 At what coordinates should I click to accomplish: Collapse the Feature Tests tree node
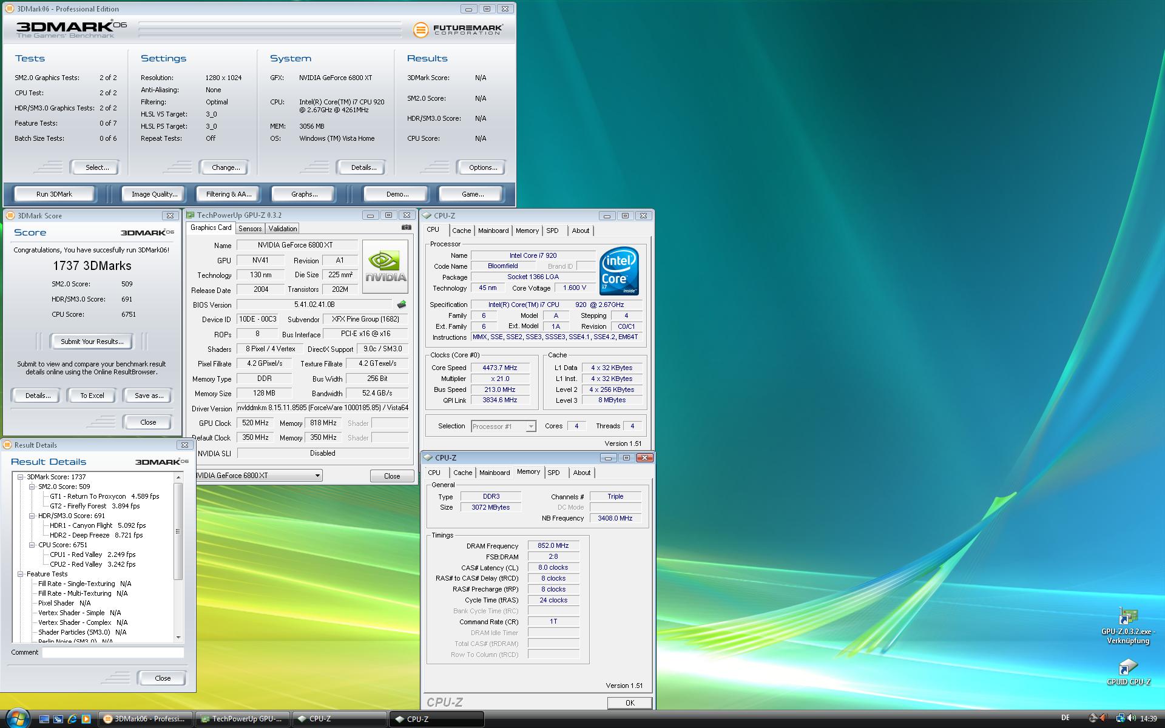[20, 574]
